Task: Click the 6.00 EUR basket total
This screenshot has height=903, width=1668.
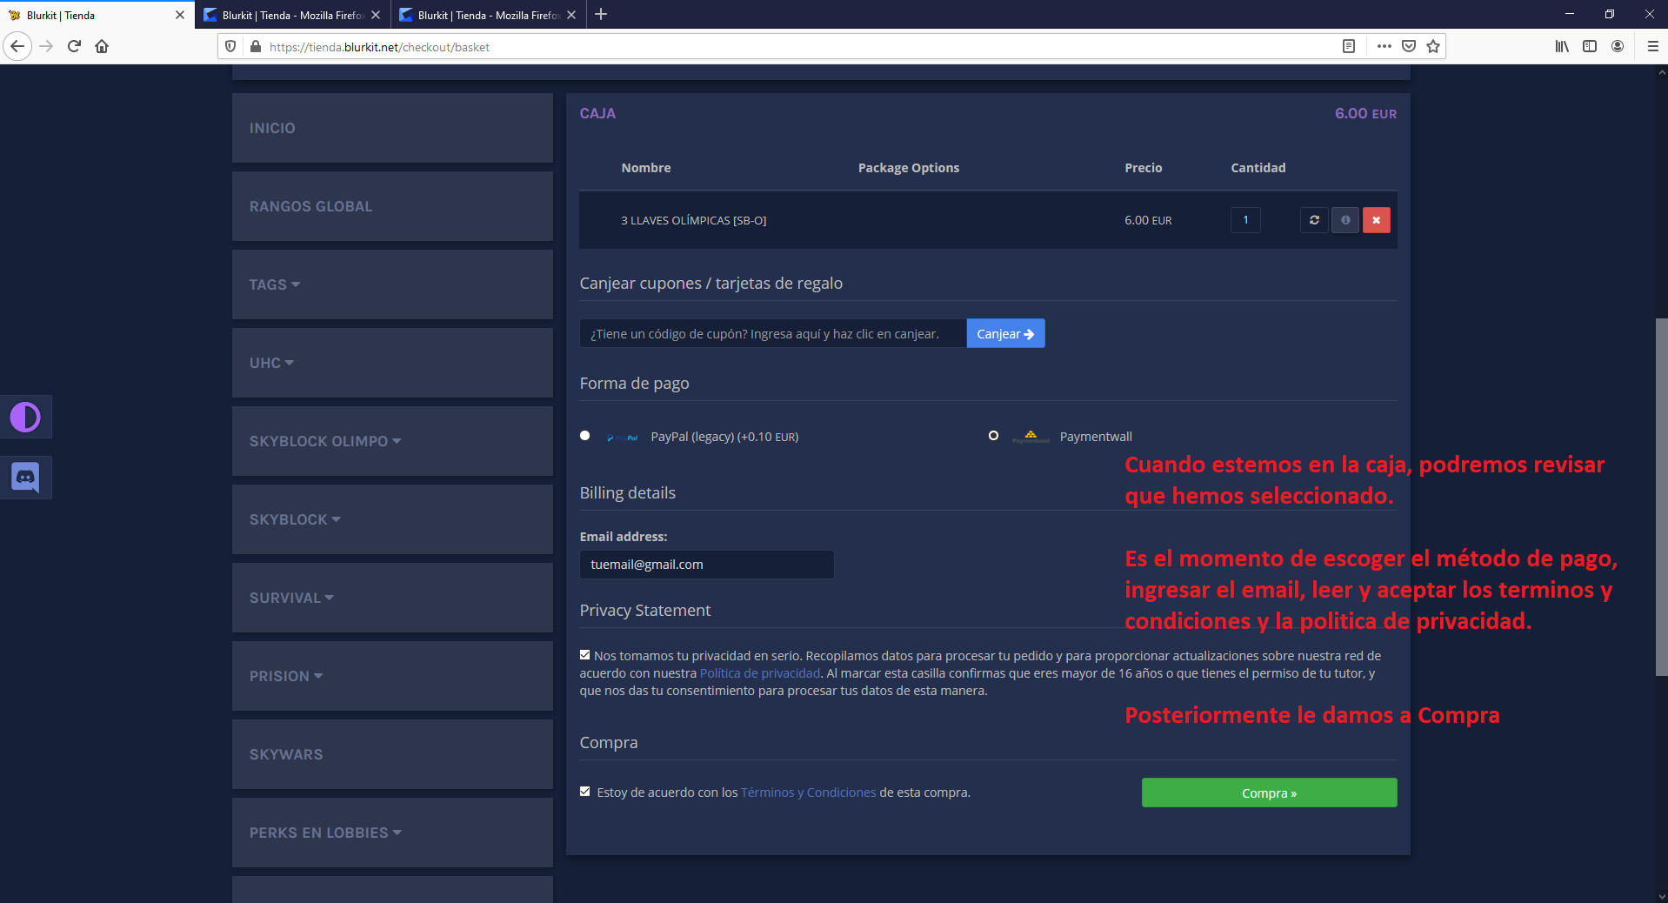Action: pyautogui.click(x=1365, y=114)
